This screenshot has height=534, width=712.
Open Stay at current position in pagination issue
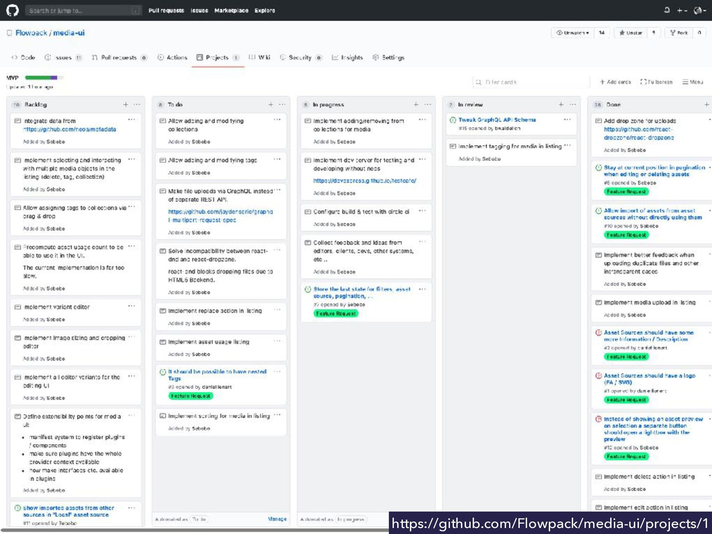655,171
